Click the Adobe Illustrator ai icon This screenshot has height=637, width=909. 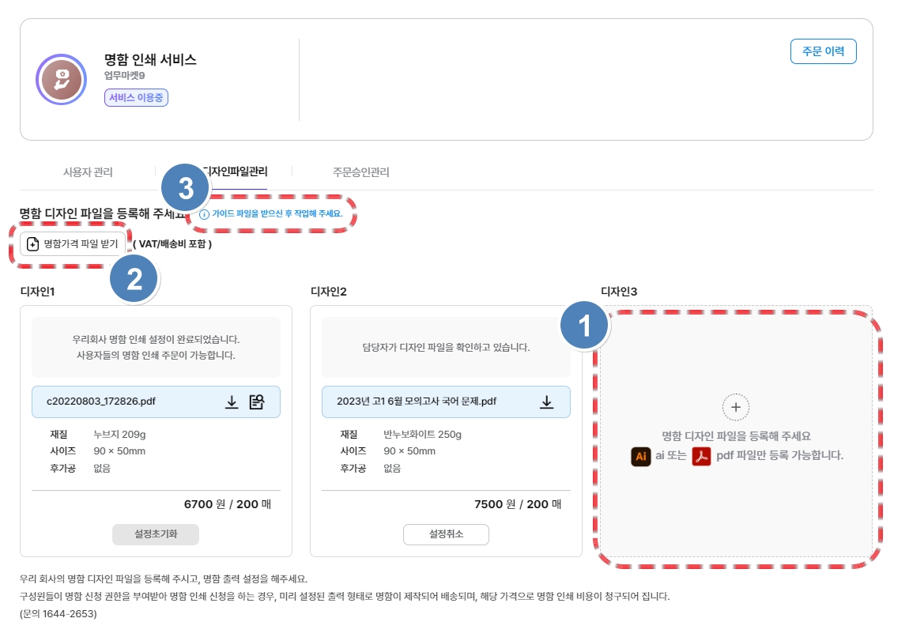click(x=640, y=456)
